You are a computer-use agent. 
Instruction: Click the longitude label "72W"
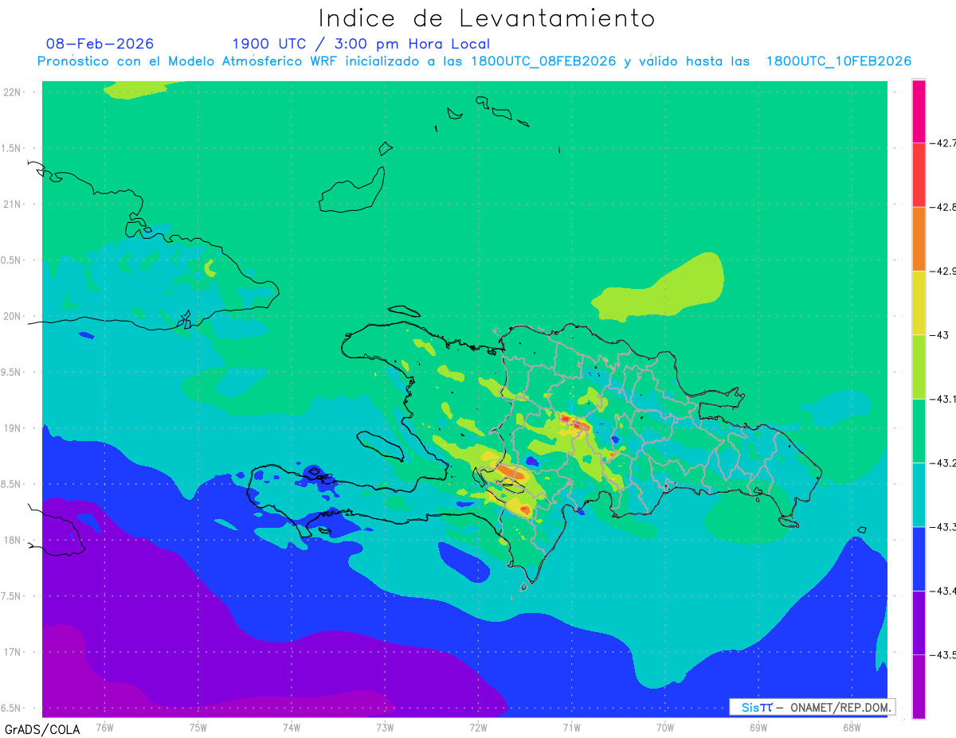point(478,726)
